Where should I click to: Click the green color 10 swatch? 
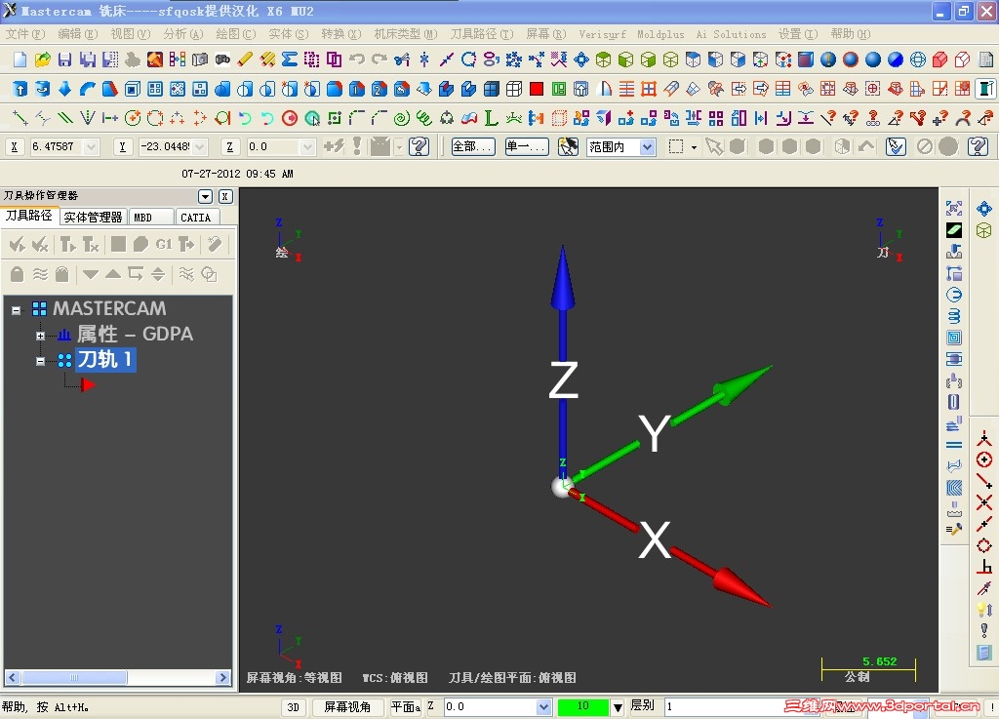click(583, 706)
